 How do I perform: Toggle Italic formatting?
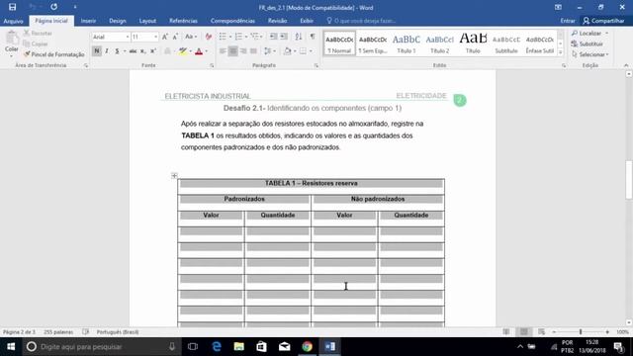coord(107,51)
